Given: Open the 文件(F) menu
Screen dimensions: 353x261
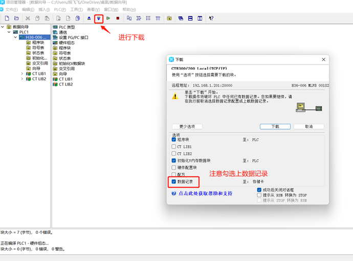Looking at the screenshot, I should tap(11, 10).
